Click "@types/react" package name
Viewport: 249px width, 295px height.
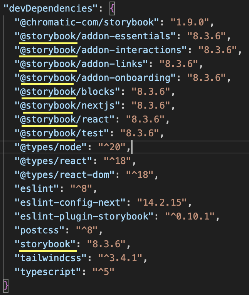click(x=53, y=161)
